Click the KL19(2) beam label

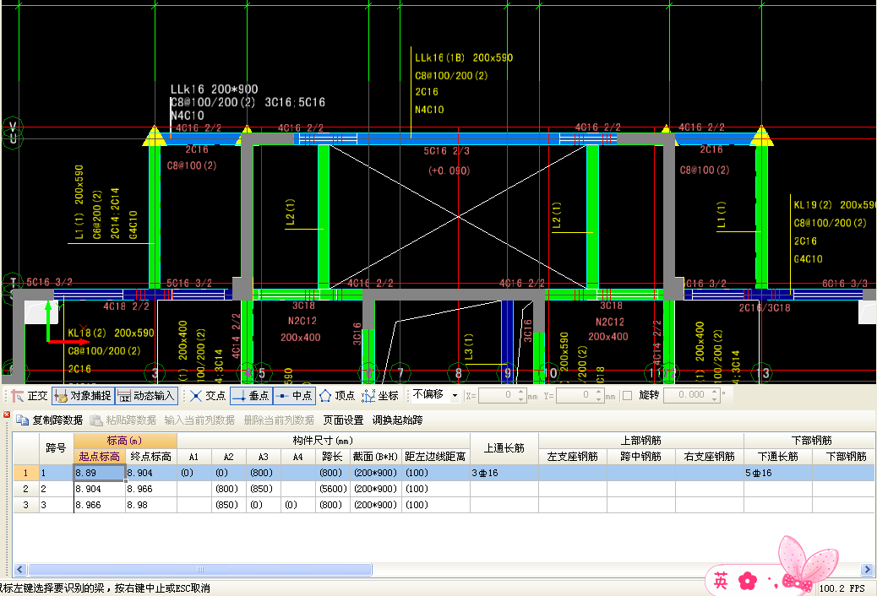[x=835, y=205]
